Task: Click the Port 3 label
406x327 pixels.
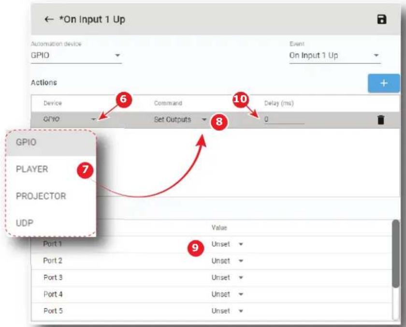Action: pos(53,277)
